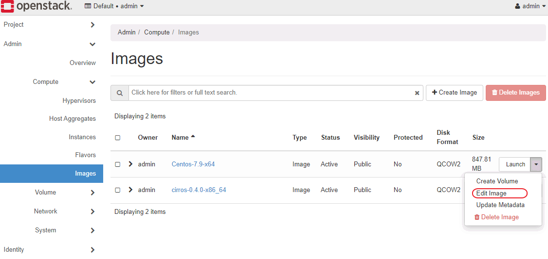The height and width of the screenshot is (259, 548).
Task: Expand the cirros image row details
Action: coord(130,190)
